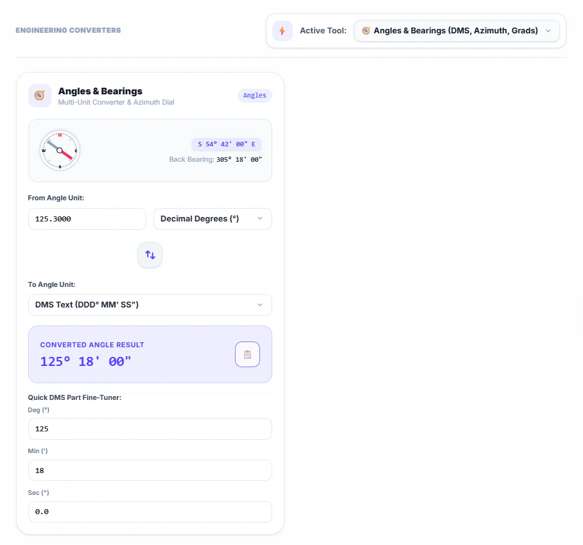The height and width of the screenshot is (545, 583).
Task: Click the Angles tag badge
Action: pos(255,96)
